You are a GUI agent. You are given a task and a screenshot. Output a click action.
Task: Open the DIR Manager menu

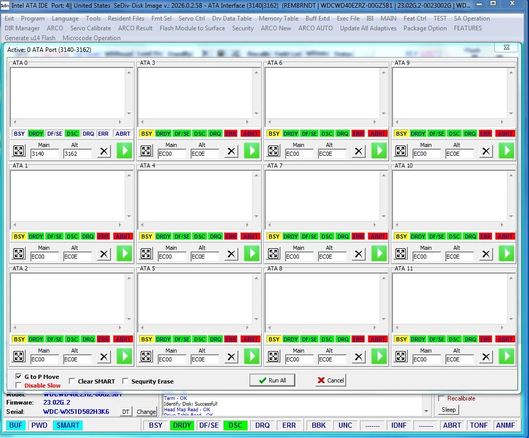22,28
